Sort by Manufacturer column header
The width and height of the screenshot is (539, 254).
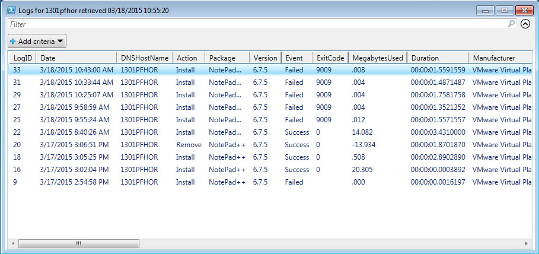point(500,58)
